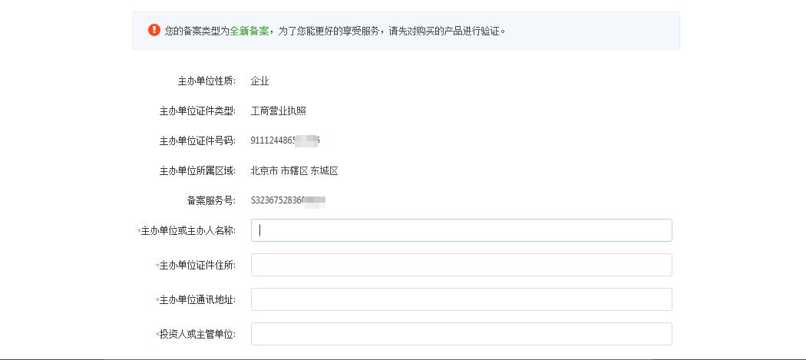Click the service number starting with S32367528
The width and height of the screenshot is (806, 360).
(x=287, y=201)
